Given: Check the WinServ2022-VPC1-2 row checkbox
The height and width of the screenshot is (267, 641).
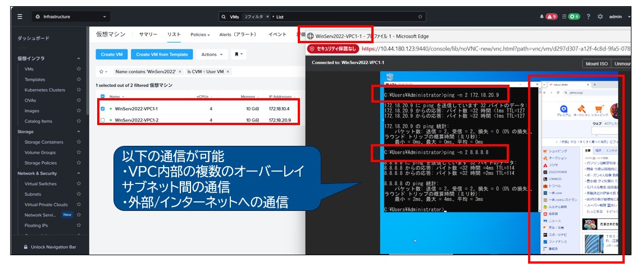Looking at the screenshot, I should (x=102, y=120).
